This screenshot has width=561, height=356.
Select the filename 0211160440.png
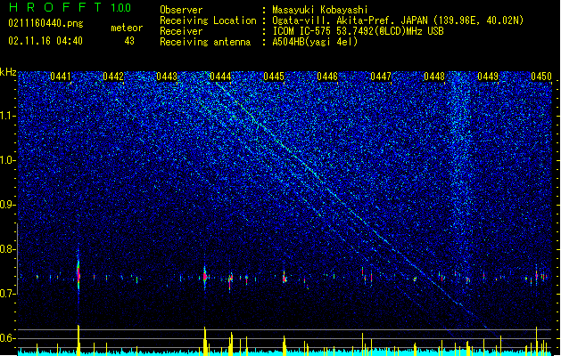[45, 23]
